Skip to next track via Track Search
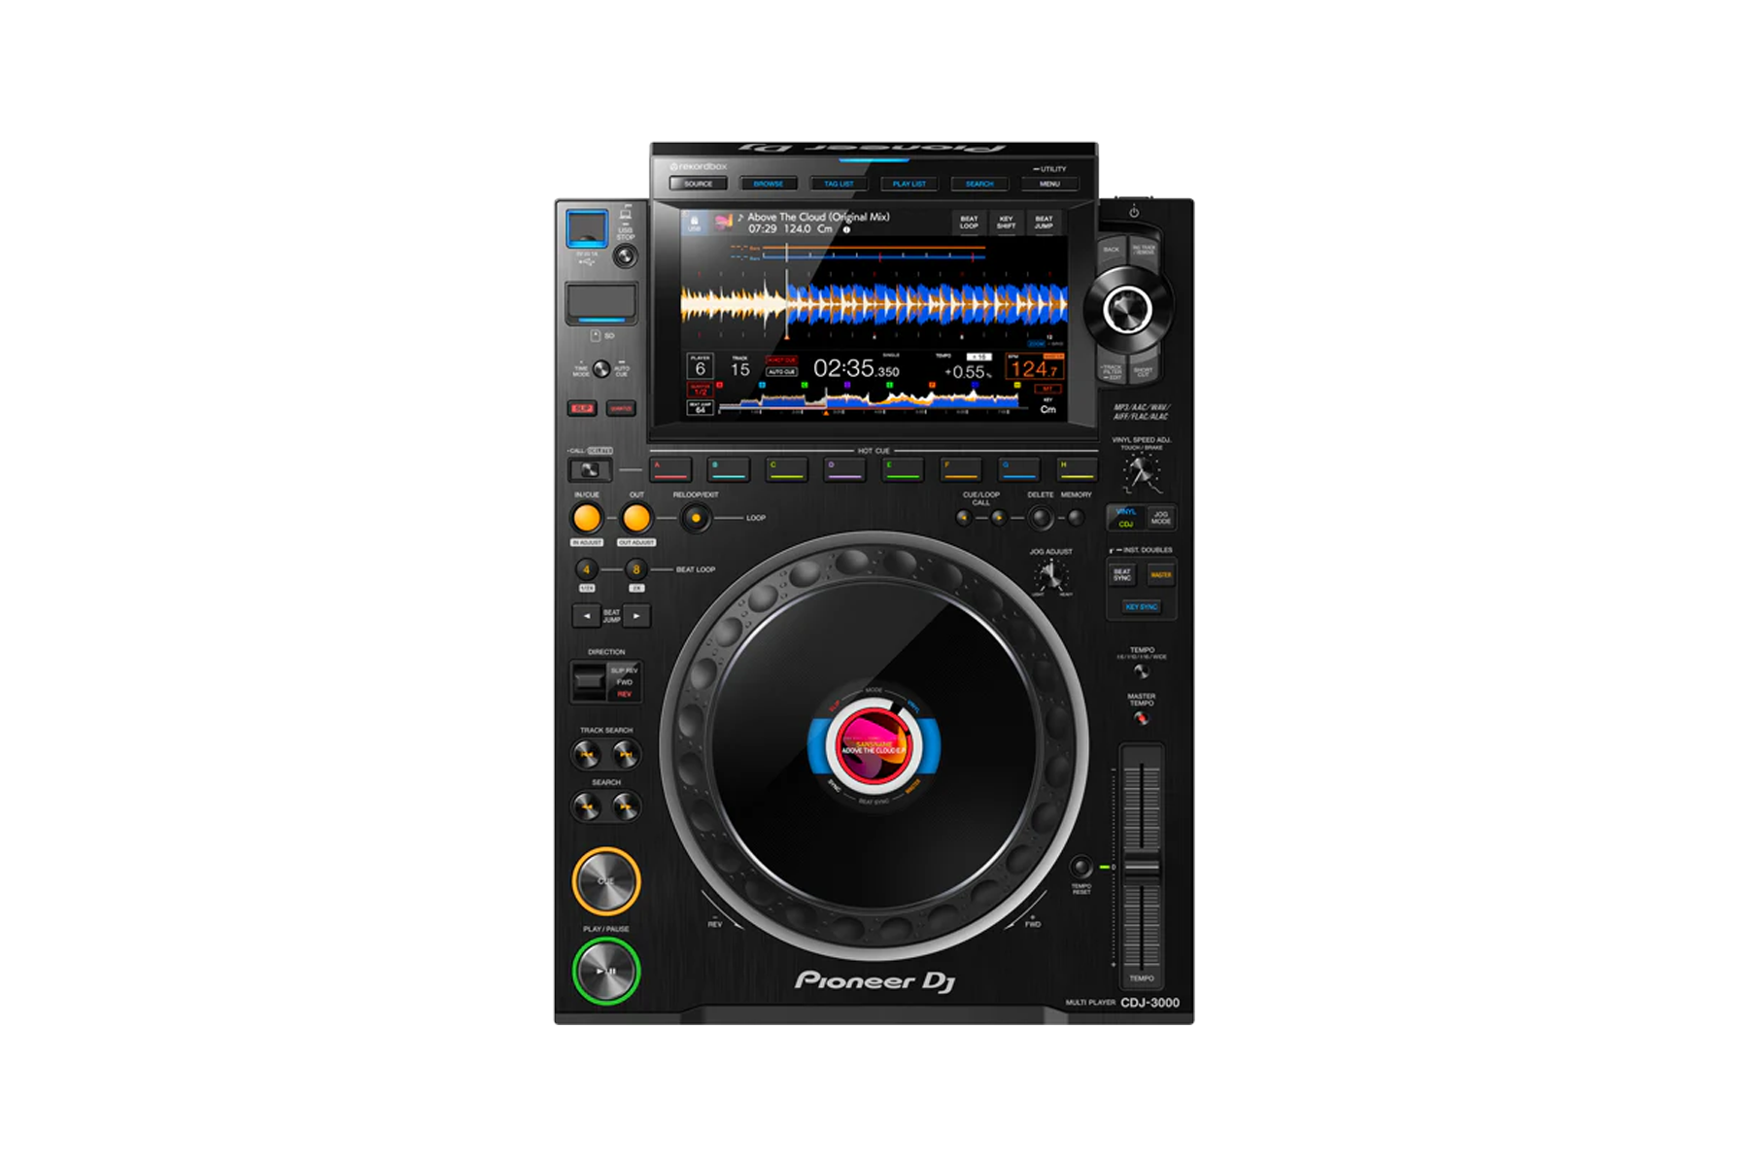The width and height of the screenshot is (1749, 1166). [x=626, y=754]
